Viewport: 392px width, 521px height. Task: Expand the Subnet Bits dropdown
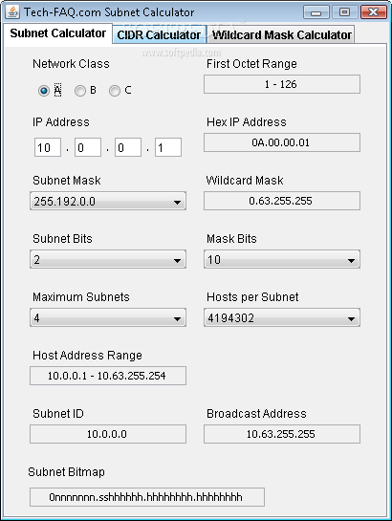coord(108,259)
